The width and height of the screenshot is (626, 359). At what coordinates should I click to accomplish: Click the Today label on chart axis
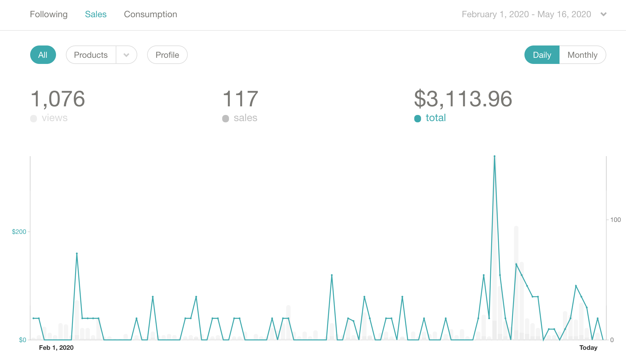click(x=588, y=348)
